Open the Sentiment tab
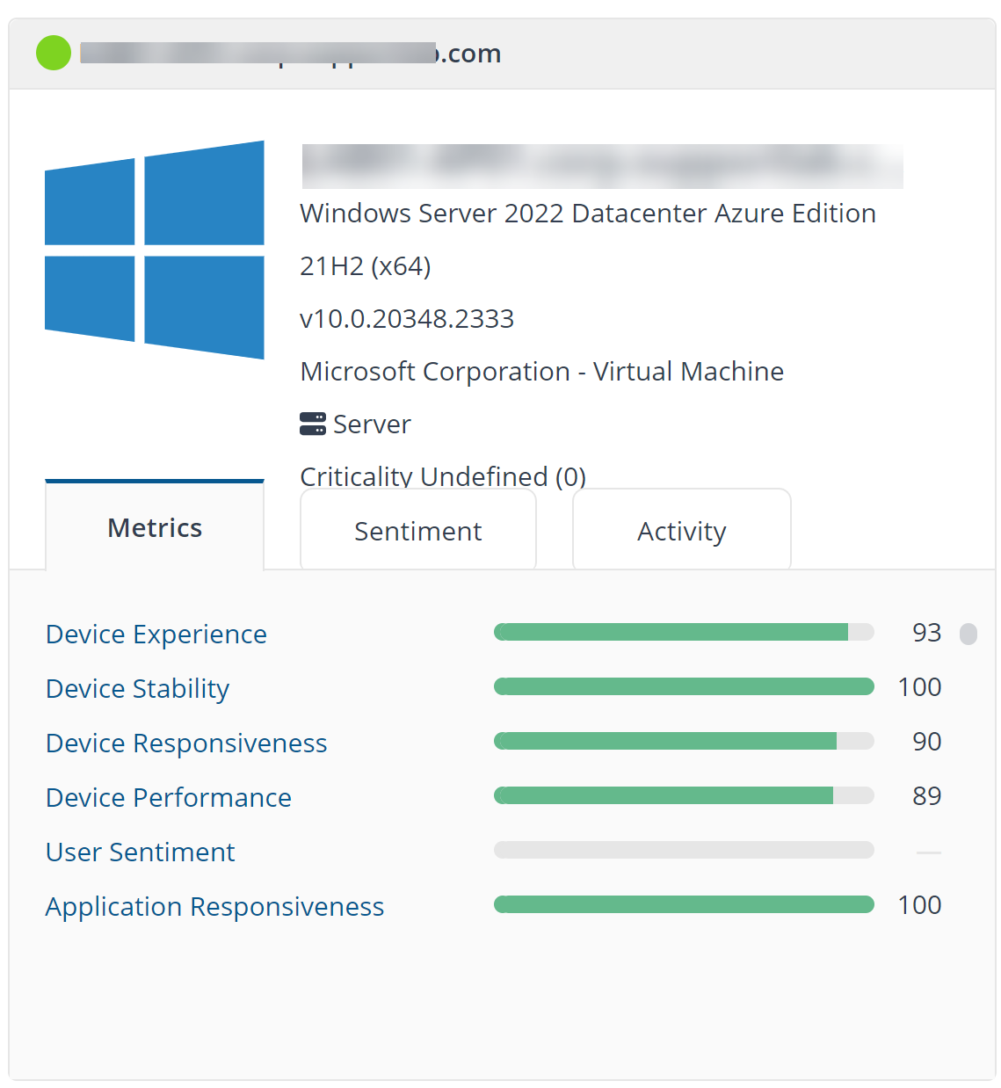The height and width of the screenshot is (1088, 1001). (x=418, y=532)
